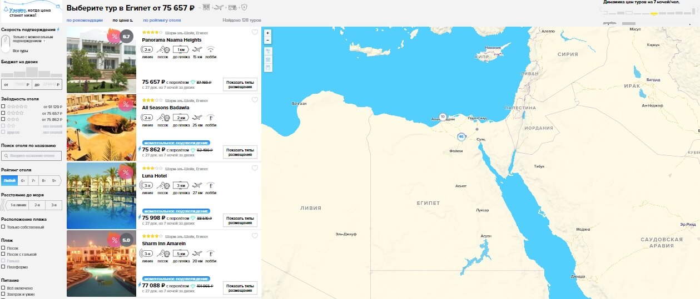Check 'Песок с галькой' beach type
700x299 pixels.
click(x=3, y=254)
